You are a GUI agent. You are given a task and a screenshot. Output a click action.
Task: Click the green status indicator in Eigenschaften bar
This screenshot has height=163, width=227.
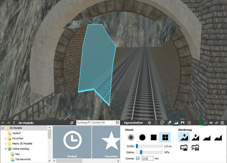point(200,123)
